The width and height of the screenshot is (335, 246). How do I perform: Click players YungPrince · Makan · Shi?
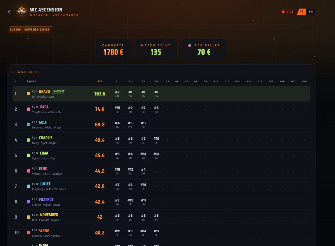coord(47,112)
